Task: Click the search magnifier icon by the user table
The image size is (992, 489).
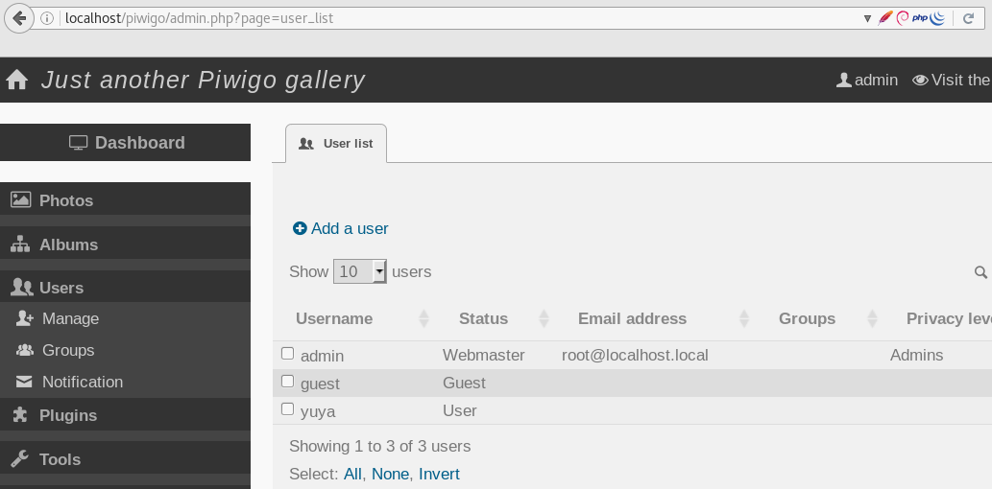Action: pyautogui.click(x=980, y=272)
